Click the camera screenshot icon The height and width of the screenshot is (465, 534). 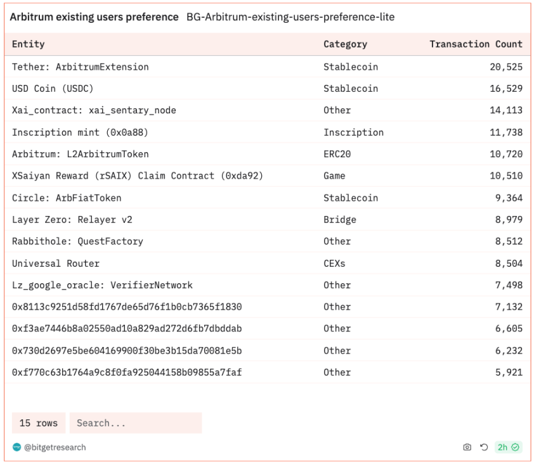[467, 447]
